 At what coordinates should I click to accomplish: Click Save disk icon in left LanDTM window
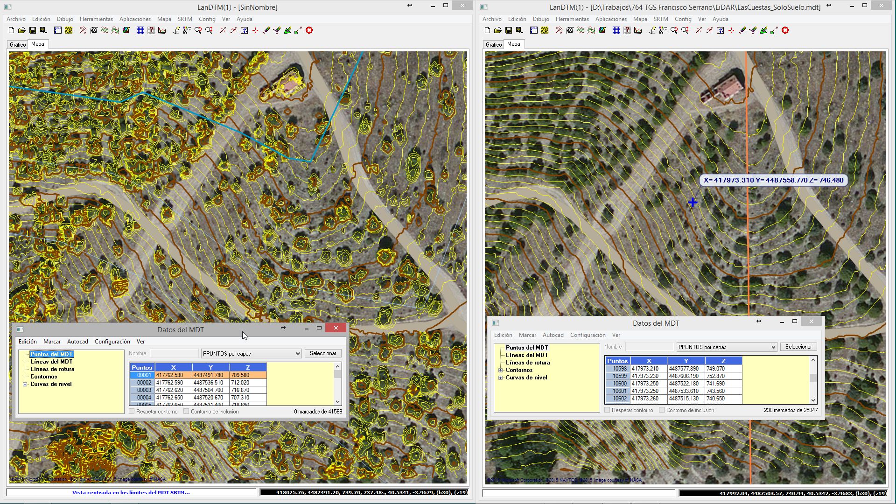click(33, 30)
